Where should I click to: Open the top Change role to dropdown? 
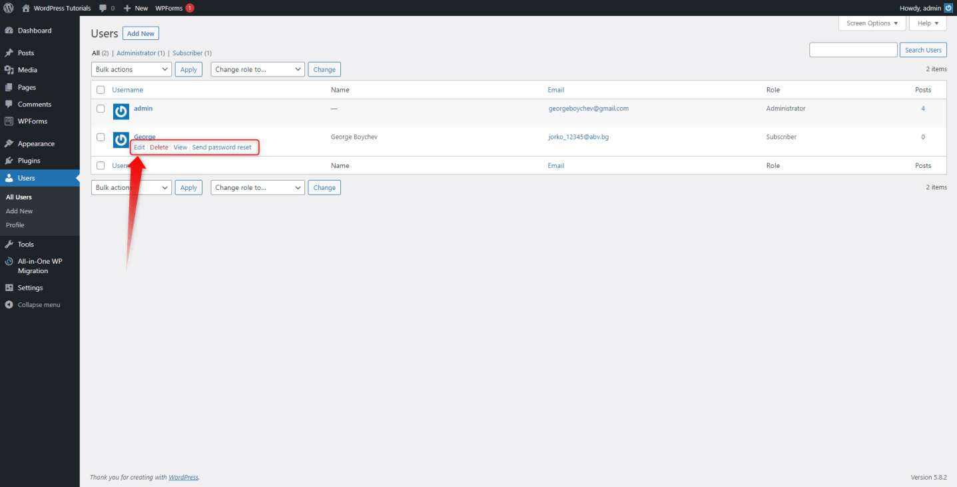tap(258, 69)
